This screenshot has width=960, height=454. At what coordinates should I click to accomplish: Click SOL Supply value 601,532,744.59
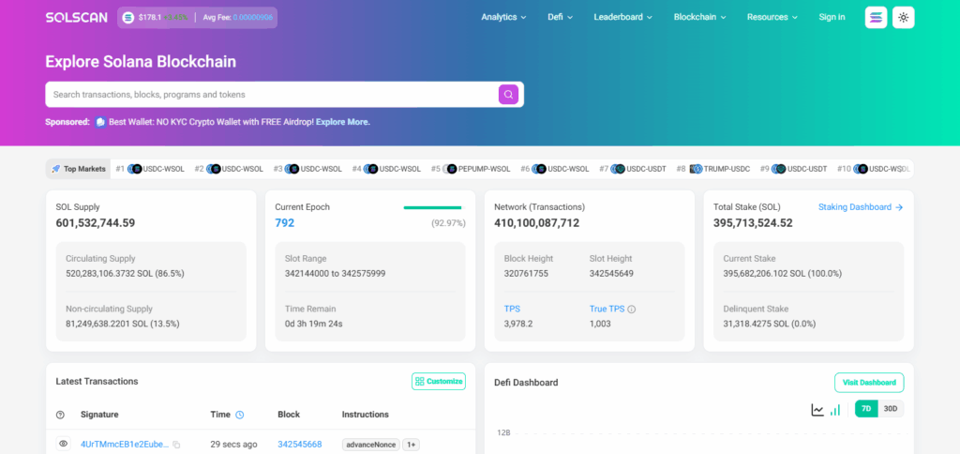[96, 223]
